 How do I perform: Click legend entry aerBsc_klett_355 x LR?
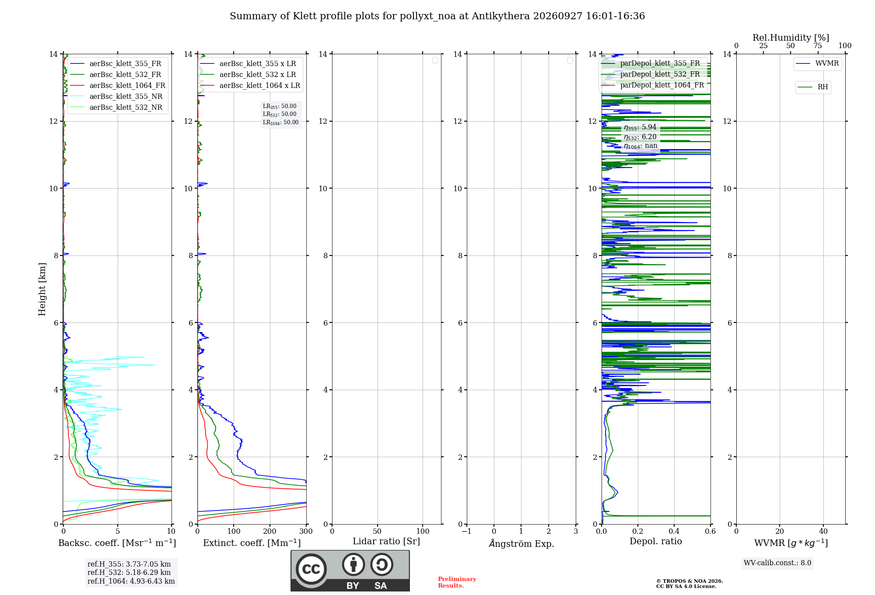point(248,64)
